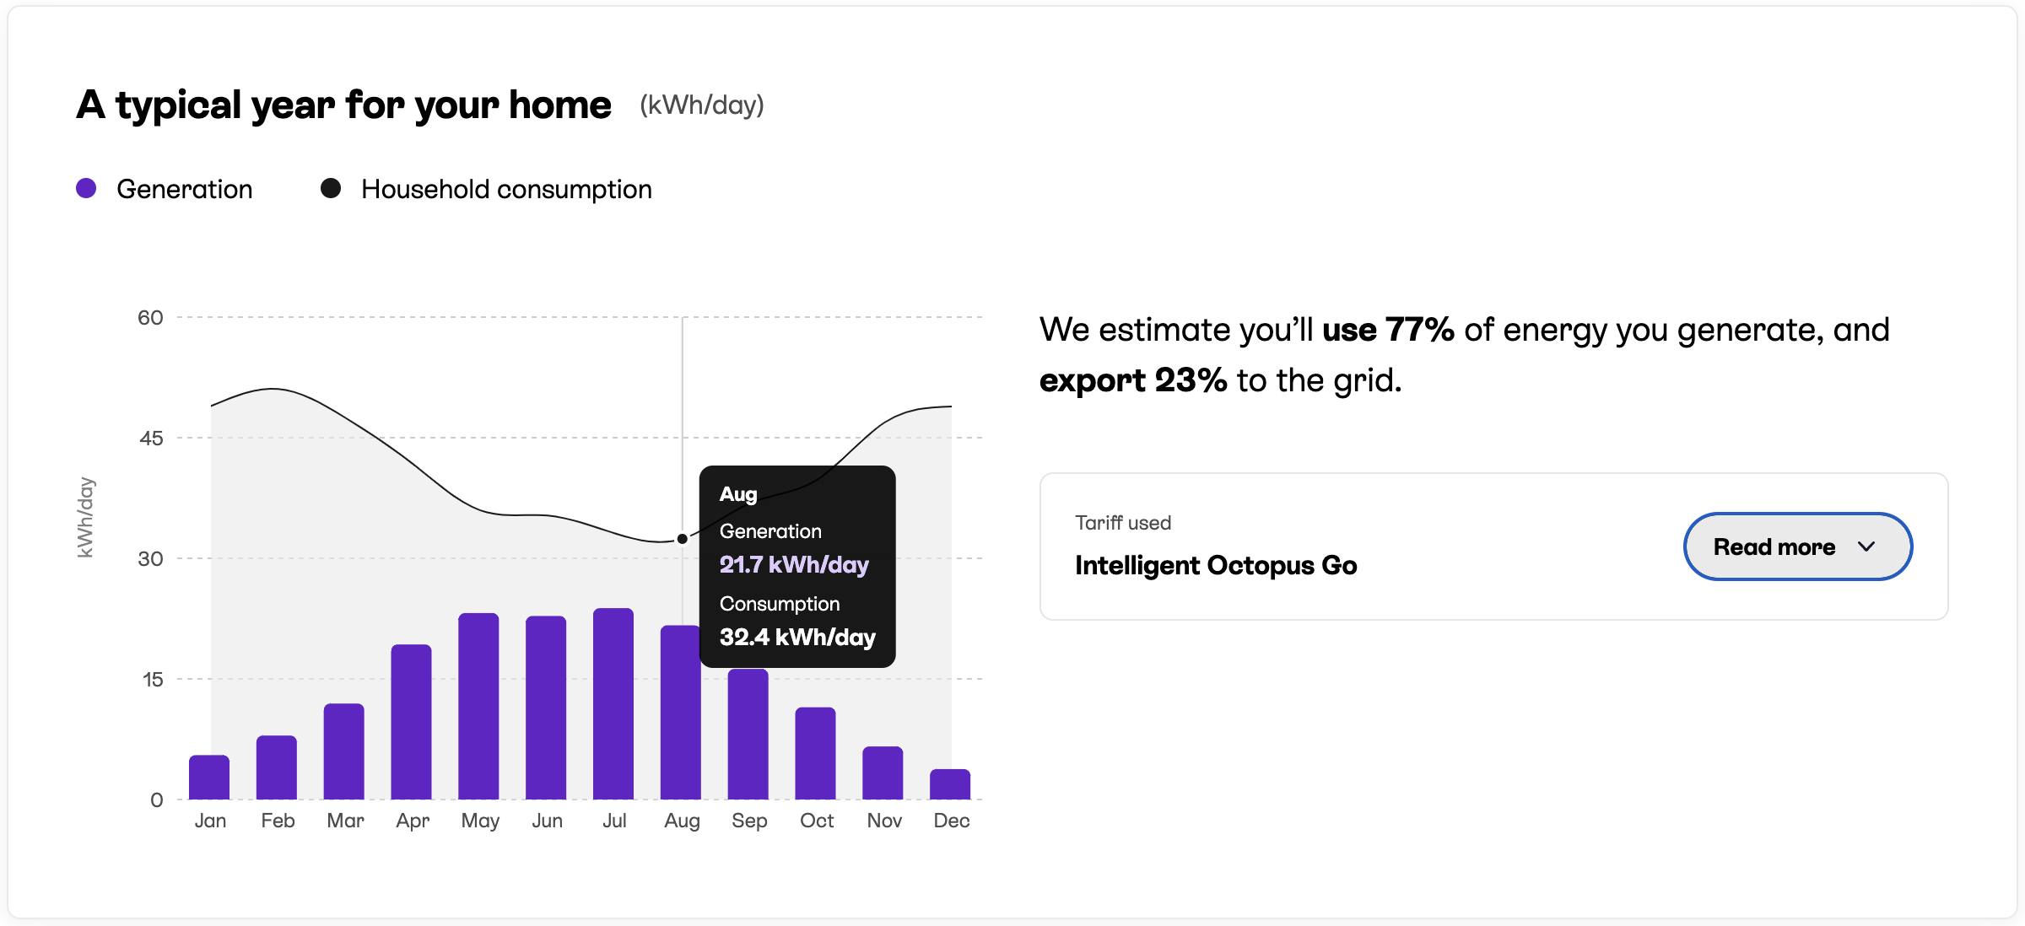
Task: Click the Feb generation bar
Action: coord(277,767)
